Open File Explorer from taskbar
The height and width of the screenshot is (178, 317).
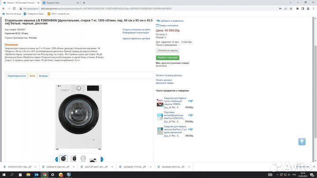pyautogui.click(x=28, y=175)
